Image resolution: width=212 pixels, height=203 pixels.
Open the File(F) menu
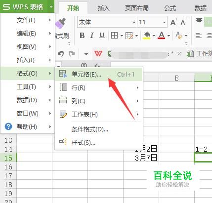pyautogui.click(x=28, y=20)
